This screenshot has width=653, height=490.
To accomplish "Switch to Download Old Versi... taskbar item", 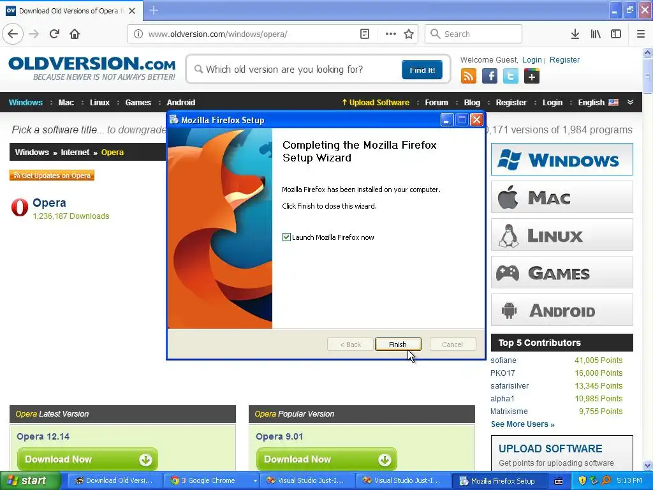I will [x=114, y=480].
